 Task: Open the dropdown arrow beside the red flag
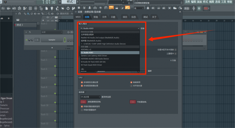[209, 8]
